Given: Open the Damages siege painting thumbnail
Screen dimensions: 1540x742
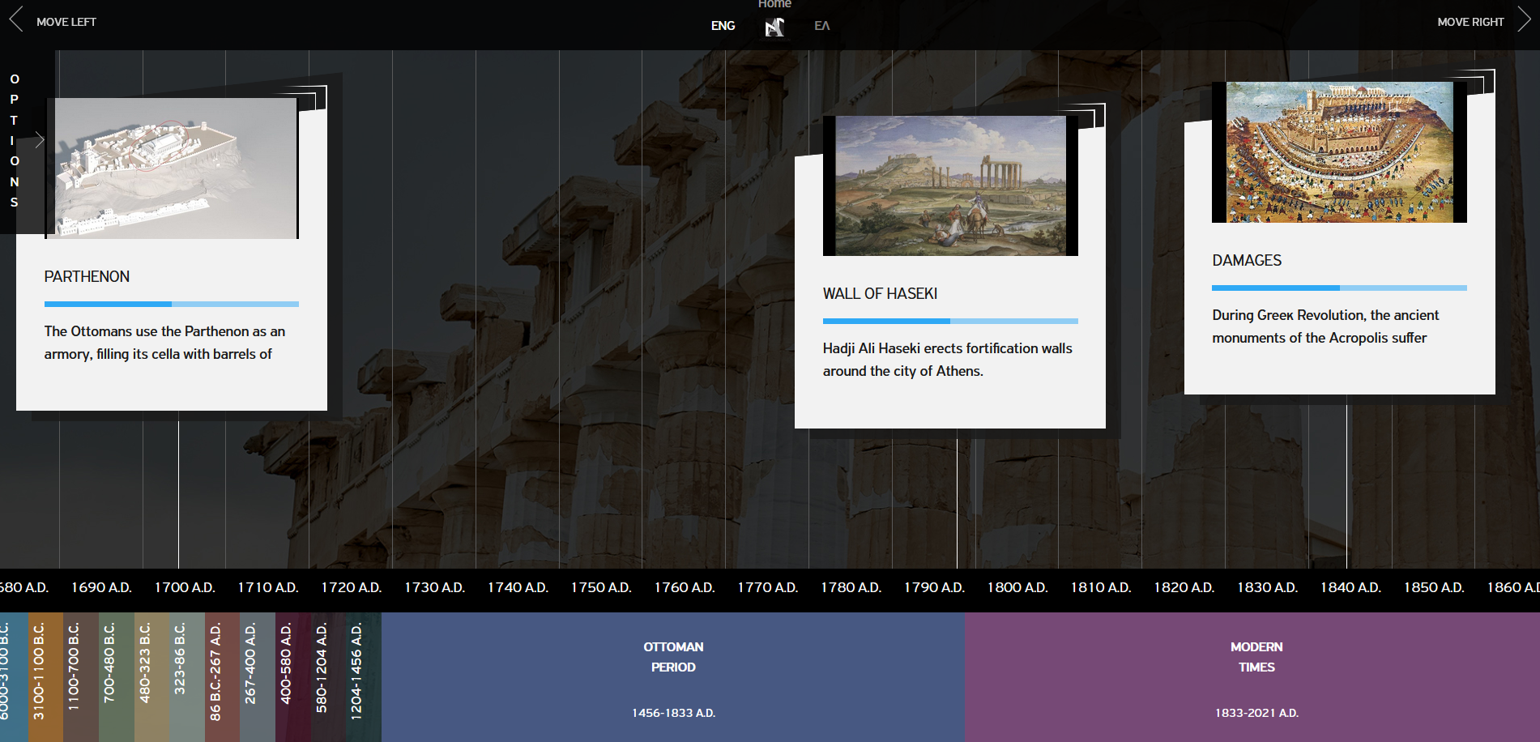Looking at the screenshot, I should tap(1339, 152).
